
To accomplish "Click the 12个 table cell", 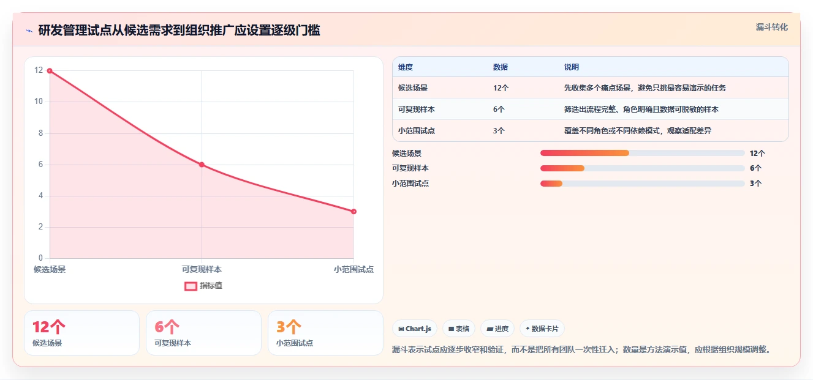I will [501, 88].
